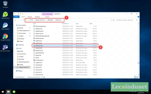Viewport: 151px width, 94px height.
Task: Expand the address bar history dropdown
Action: (x=111, y=20)
